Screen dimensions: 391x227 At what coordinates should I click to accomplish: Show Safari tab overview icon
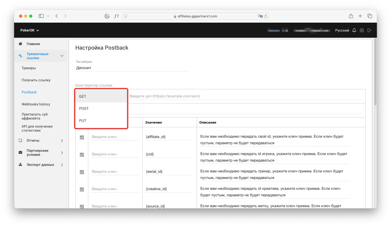click(x=369, y=16)
